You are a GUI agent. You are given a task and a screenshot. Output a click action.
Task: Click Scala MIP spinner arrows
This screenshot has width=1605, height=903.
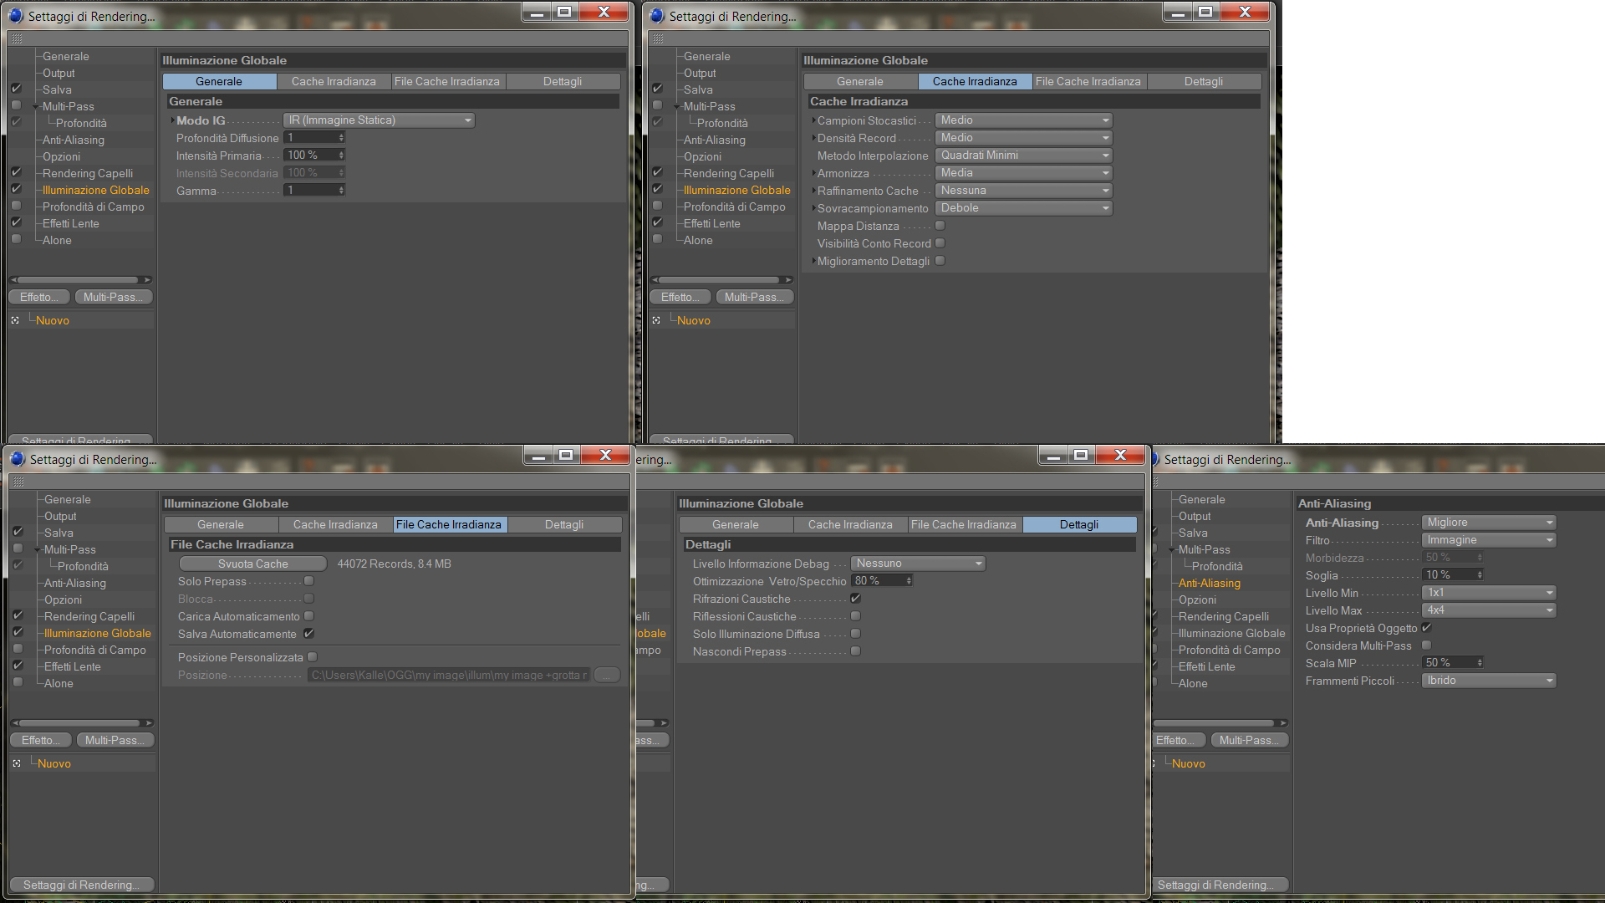pyautogui.click(x=1480, y=663)
